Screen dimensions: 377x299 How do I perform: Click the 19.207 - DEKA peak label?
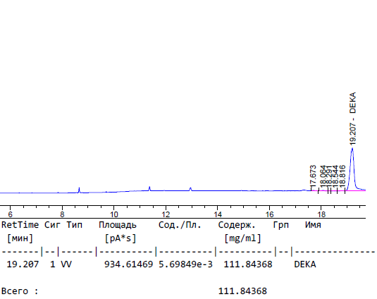tap(353, 118)
